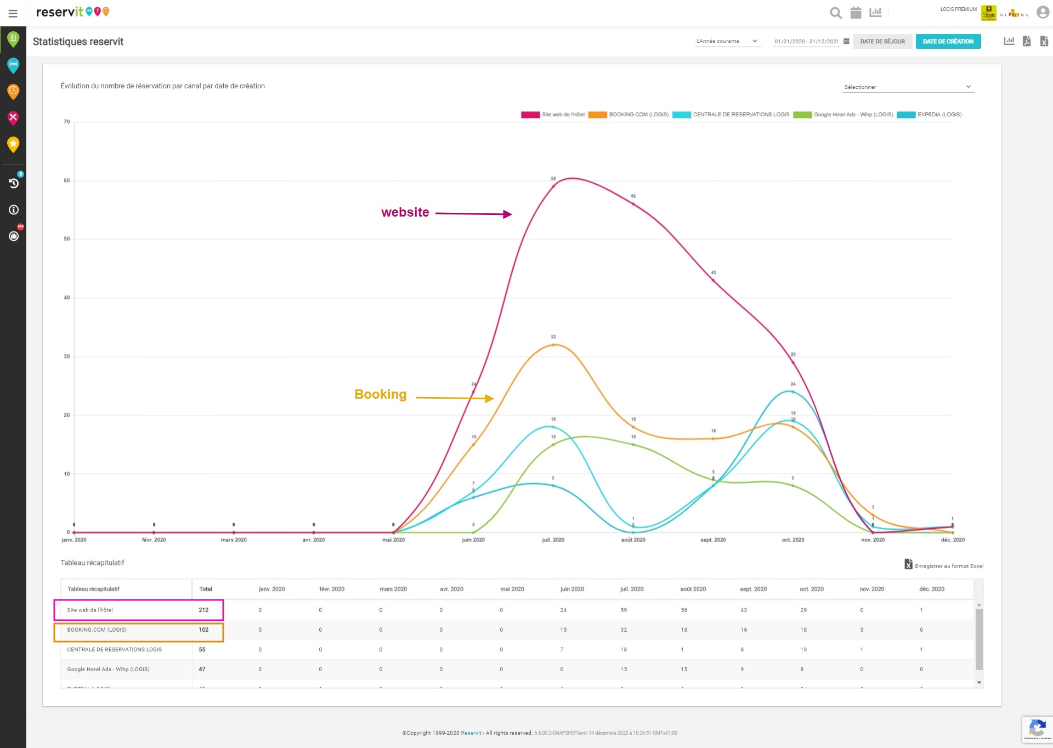Export statistics as Excel file in header

point(1044,41)
